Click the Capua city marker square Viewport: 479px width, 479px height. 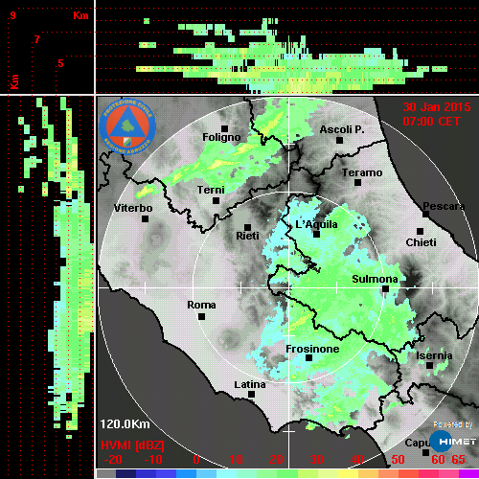point(425,452)
